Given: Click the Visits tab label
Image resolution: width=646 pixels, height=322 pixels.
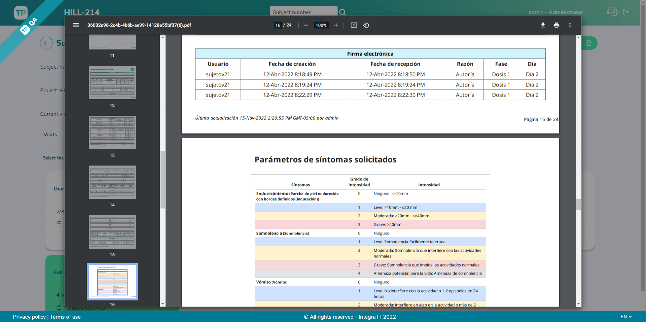Looking at the screenshot, I should pyautogui.click(x=50, y=134).
